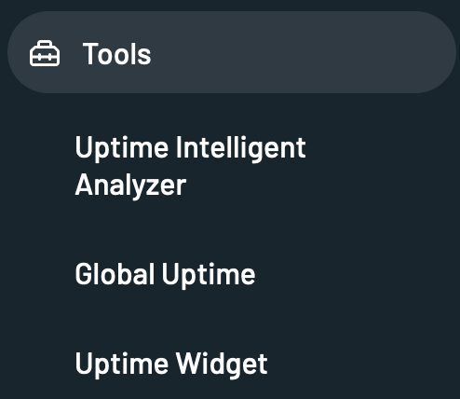Image resolution: width=460 pixels, height=399 pixels.
Task: Click the Tools label text
Action: [x=116, y=54]
